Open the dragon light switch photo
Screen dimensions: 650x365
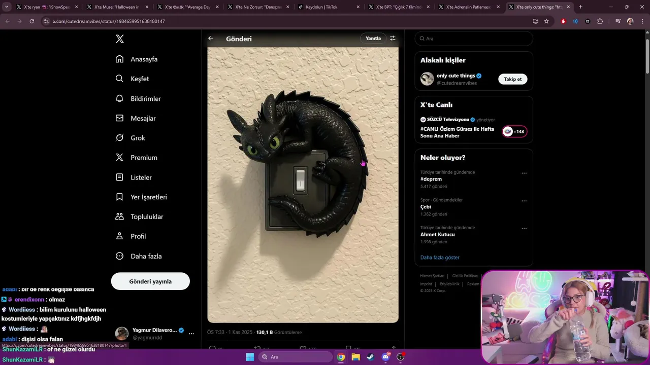coord(303,185)
